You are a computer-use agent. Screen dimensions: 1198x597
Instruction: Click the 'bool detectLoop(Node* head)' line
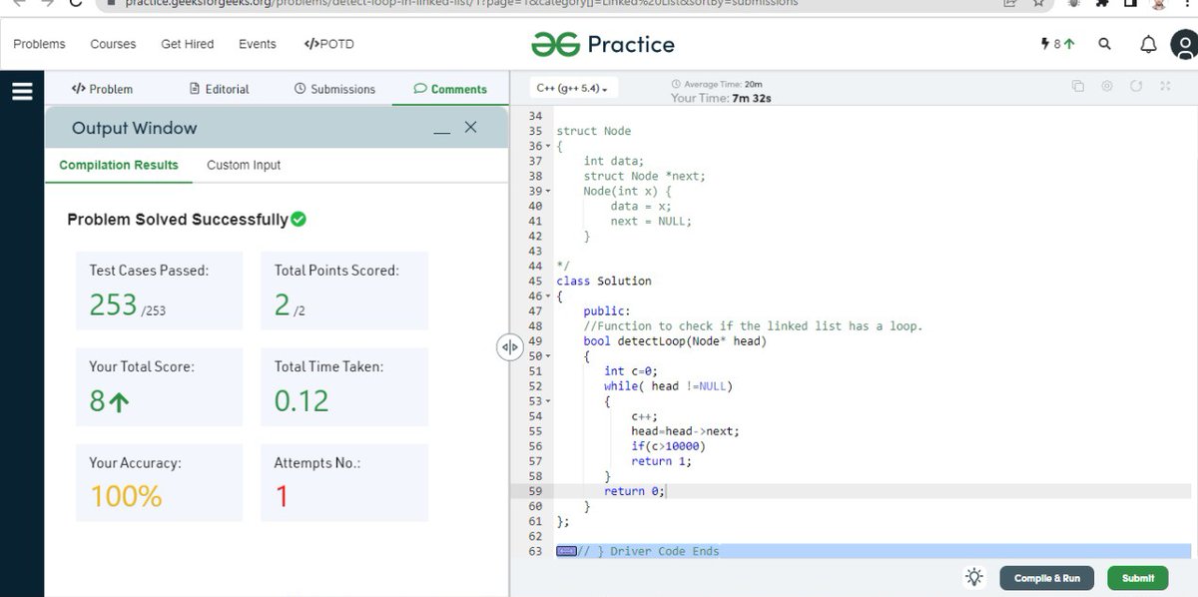[x=675, y=341]
